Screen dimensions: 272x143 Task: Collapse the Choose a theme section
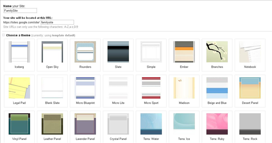point(3,35)
